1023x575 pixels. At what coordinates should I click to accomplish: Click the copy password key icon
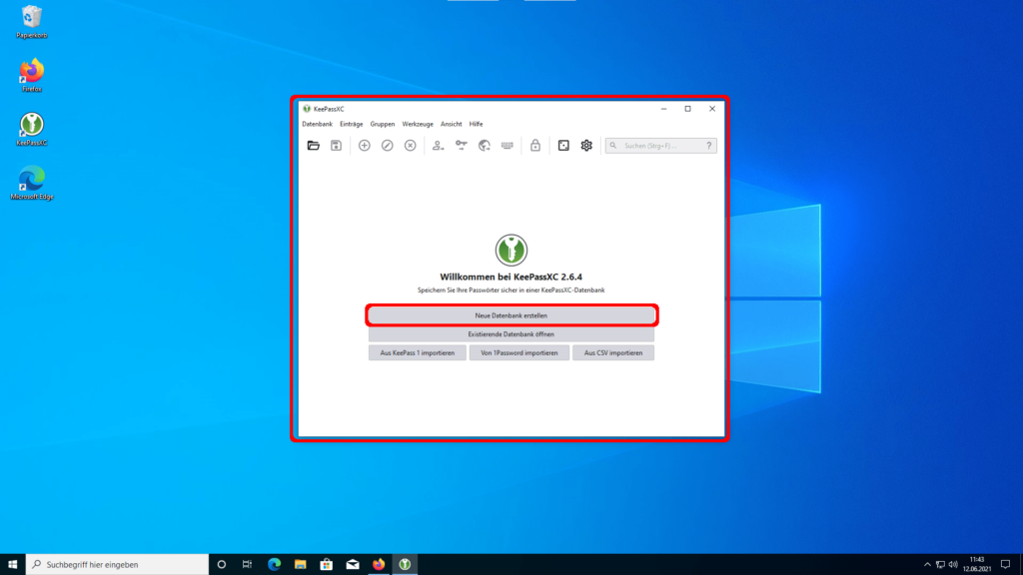[462, 146]
